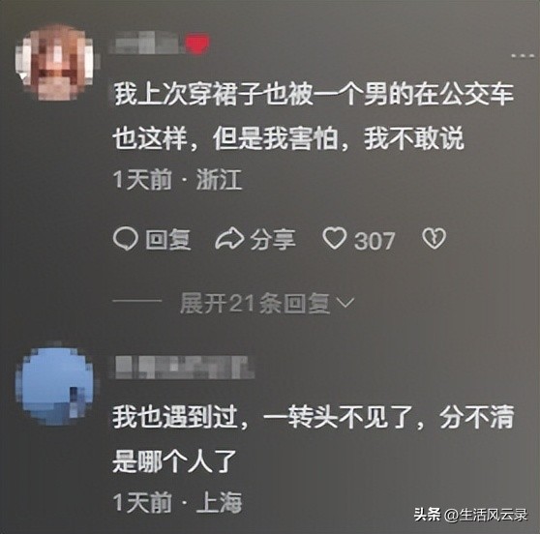Open the blue avatar of second commenter
This screenshot has height=534, width=540.
coord(54,387)
